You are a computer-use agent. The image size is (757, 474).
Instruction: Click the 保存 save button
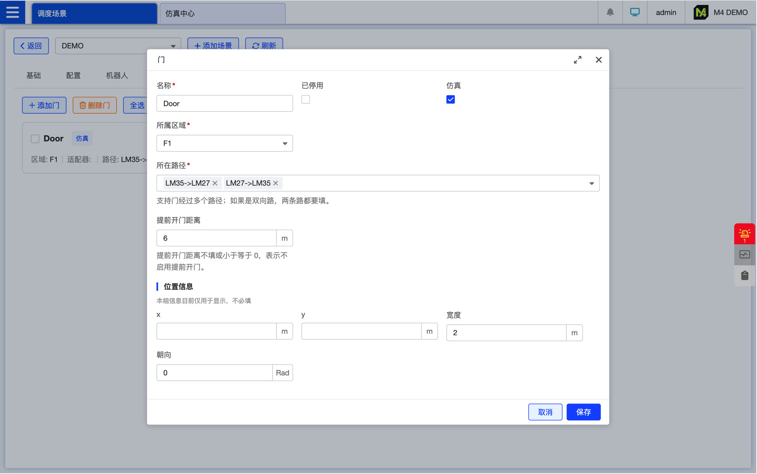(583, 412)
